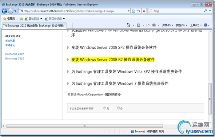Click the Internet Explorer title bar icon
This screenshot has height=137, width=215.
pos(3,4)
